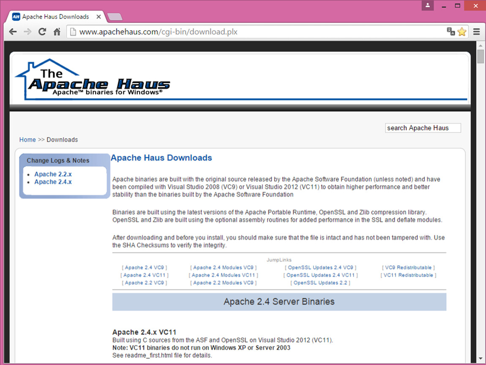Open the Chrome user profile button
Image resolution: width=486 pixels, height=365 pixels.
(x=428, y=5)
